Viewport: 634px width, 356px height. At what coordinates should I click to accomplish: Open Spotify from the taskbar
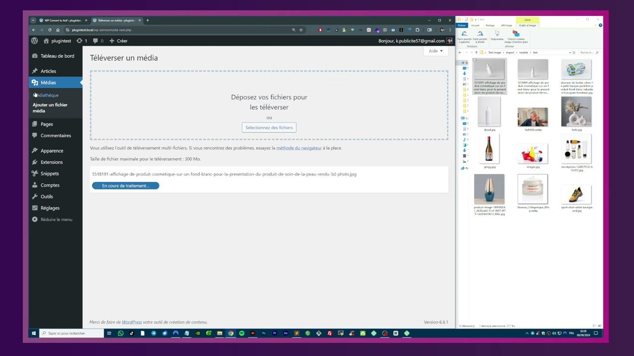[x=242, y=333]
